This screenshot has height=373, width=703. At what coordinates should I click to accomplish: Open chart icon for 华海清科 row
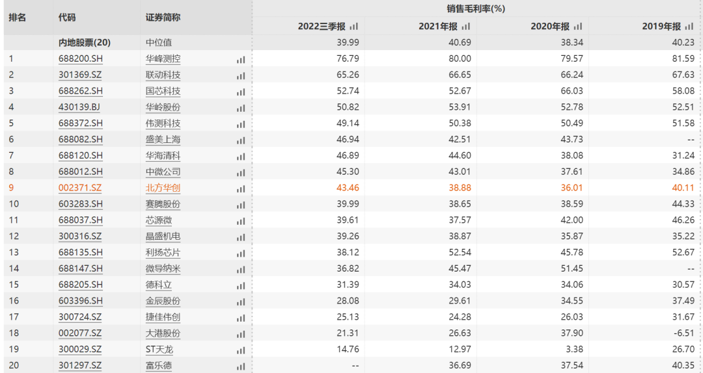click(241, 156)
